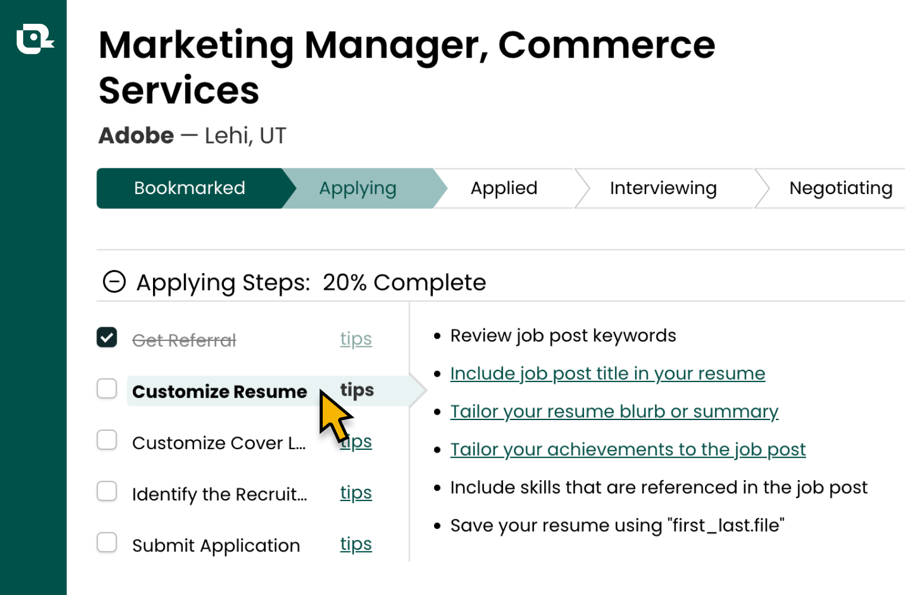Mark Submit Application as done
This screenshot has width=905, height=595.
[107, 542]
